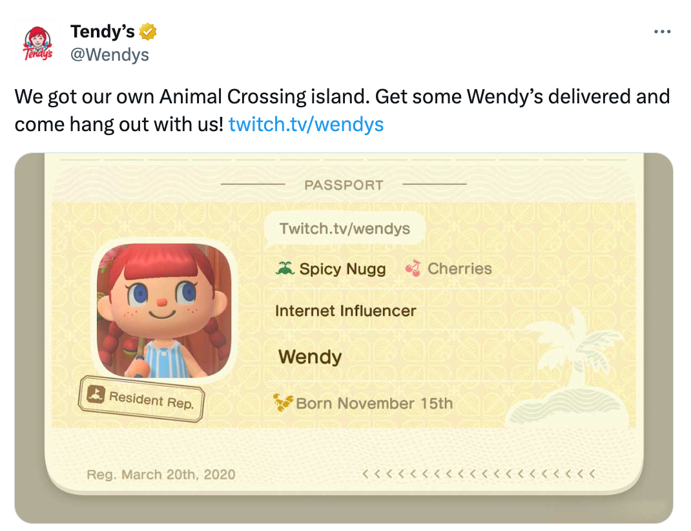This screenshot has width=691, height=531.
Task: Click the Spicy Nugg island fruit icon
Action: [285, 267]
